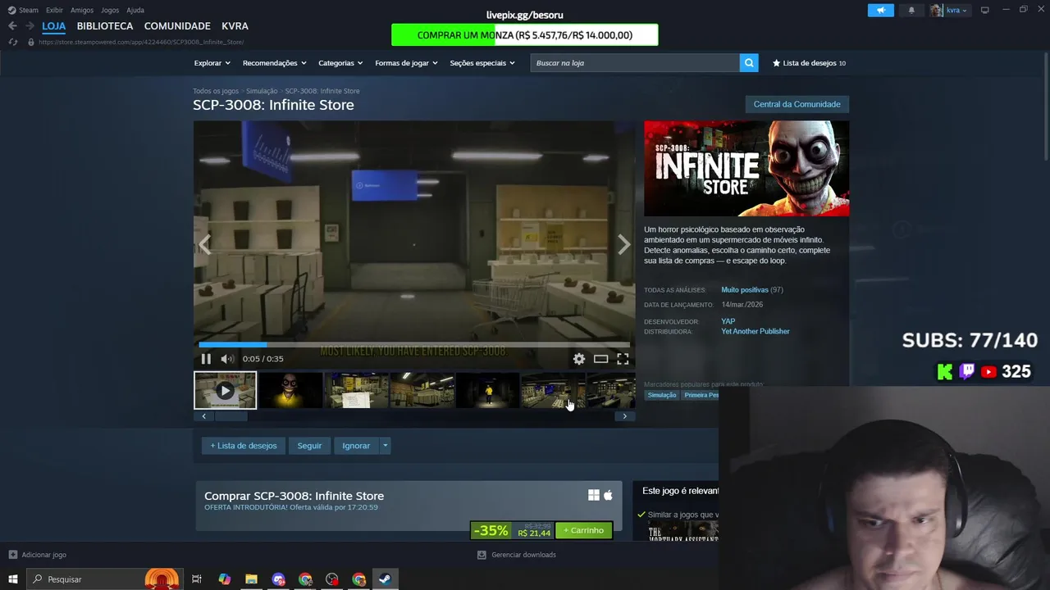Open Windows Start menu
This screenshot has height=590, width=1050.
point(12,579)
